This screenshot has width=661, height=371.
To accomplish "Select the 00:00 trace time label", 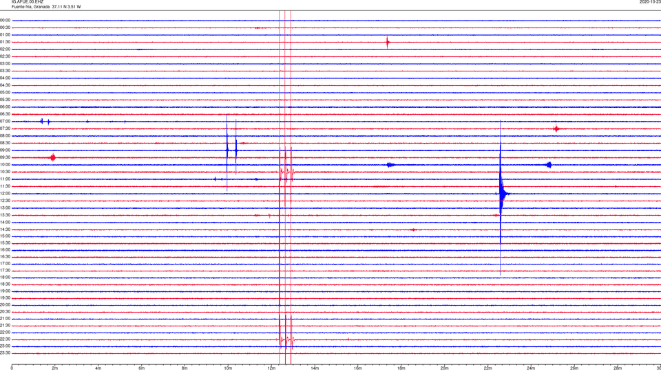I will pos(5,20).
